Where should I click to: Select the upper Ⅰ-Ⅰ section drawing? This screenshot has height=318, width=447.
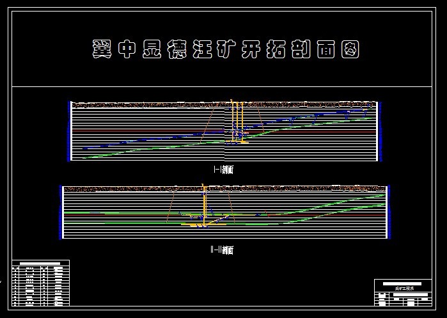point(224,131)
